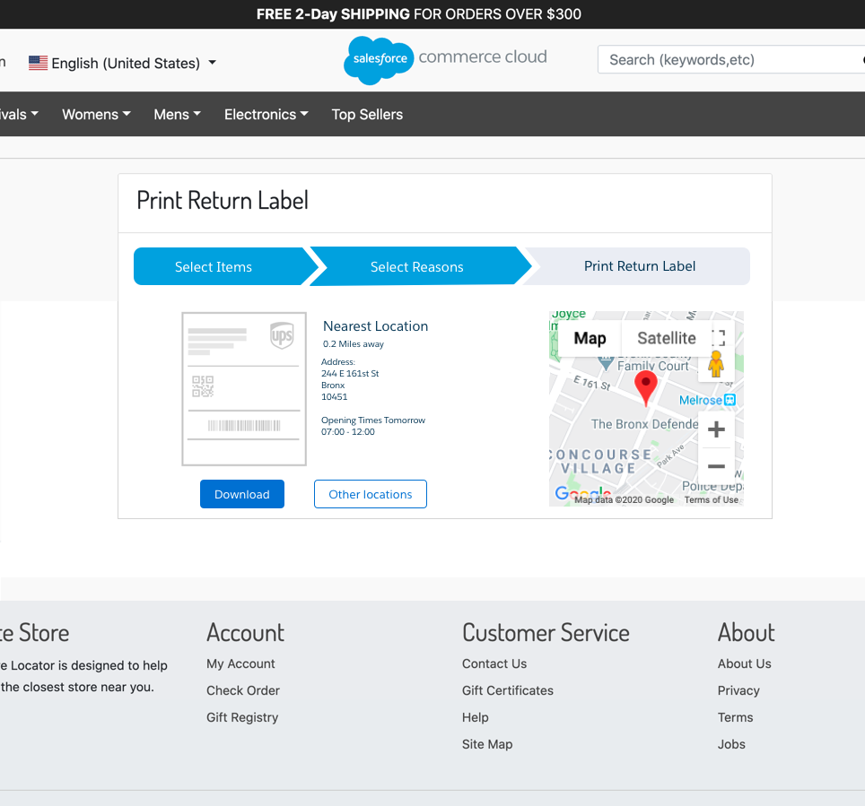The width and height of the screenshot is (865, 806).
Task: Click the free 2-day shipping banner
Action: tap(419, 14)
